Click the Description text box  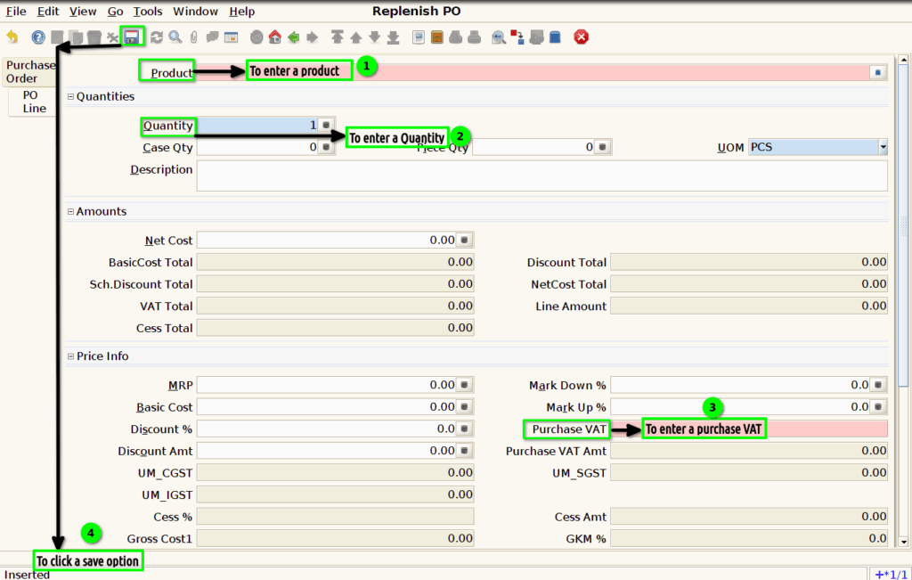tap(542, 176)
